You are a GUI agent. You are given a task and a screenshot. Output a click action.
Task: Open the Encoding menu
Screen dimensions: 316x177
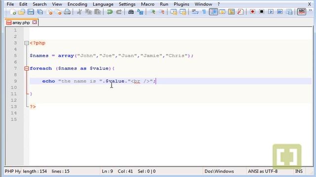point(77,4)
